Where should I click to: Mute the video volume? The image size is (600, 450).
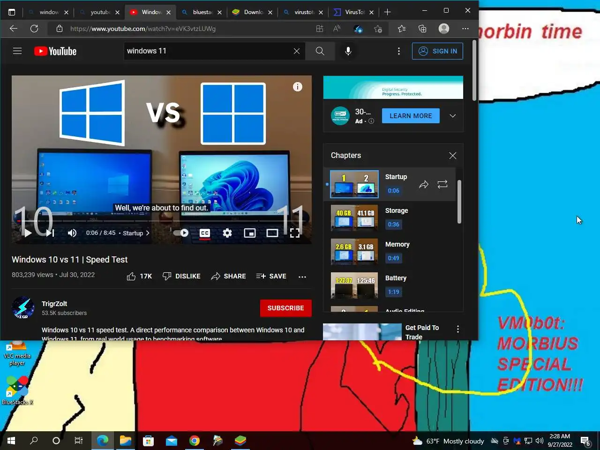72,233
